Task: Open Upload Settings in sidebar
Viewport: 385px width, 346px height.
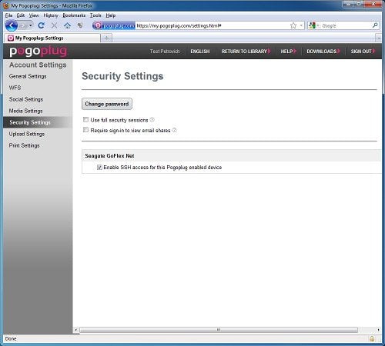Action: coord(27,134)
